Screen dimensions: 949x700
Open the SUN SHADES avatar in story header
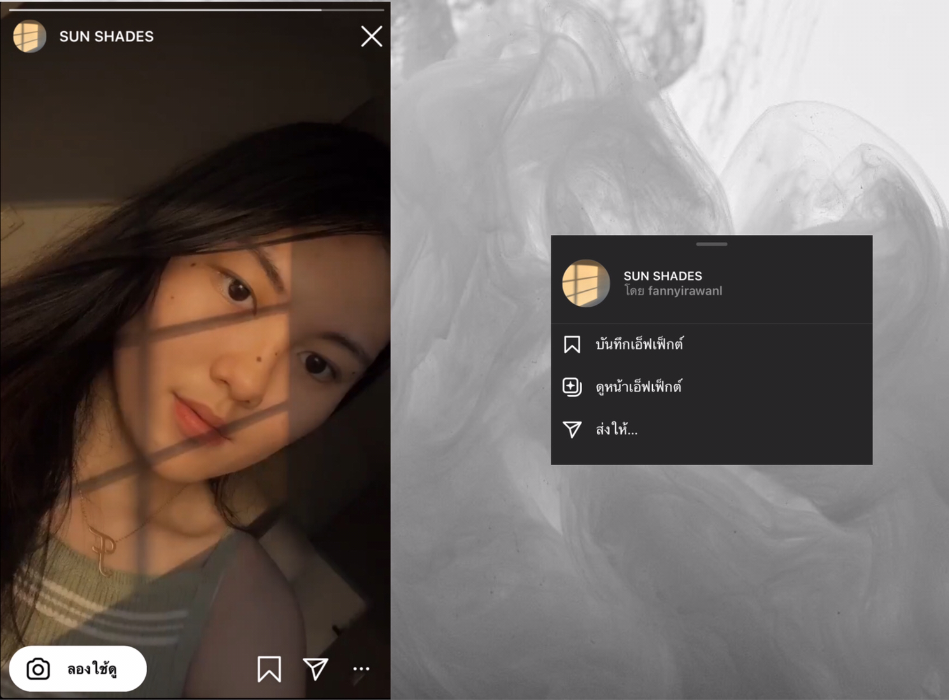point(29,36)
